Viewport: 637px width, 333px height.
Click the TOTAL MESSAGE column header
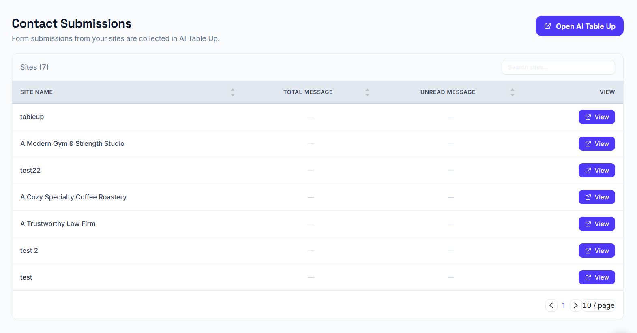tap(308, 92)
